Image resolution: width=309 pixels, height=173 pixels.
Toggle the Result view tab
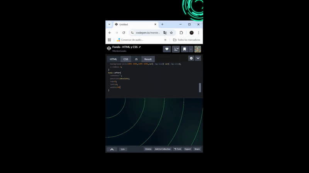pyautogui.click(x=148, y=59)
